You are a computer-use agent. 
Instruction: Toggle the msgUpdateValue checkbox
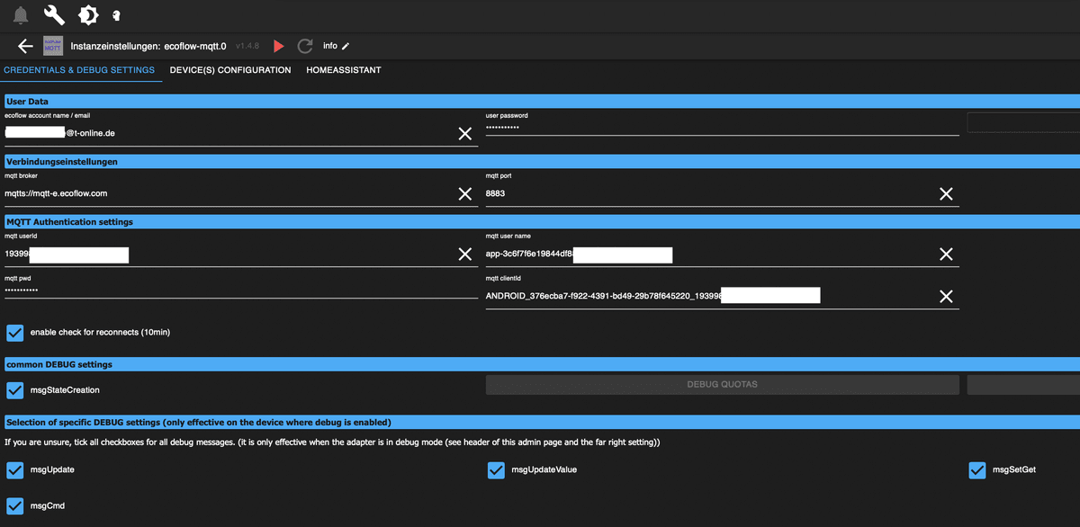pyautogui.click(x=496, y=470)
